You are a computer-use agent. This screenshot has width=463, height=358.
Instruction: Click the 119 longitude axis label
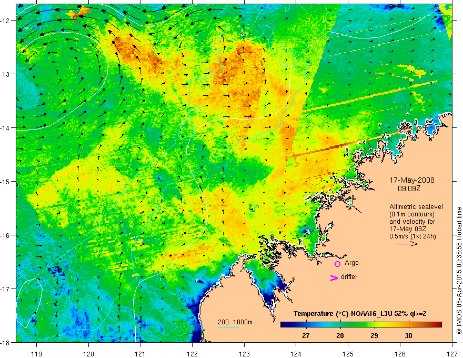(x=37, y=354)
